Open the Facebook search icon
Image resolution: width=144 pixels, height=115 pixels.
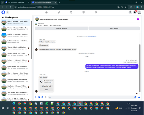(7, 12)
